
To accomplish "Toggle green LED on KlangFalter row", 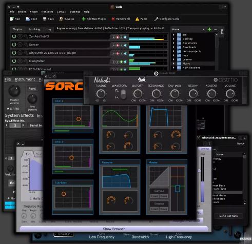I will tap(121, 62).
